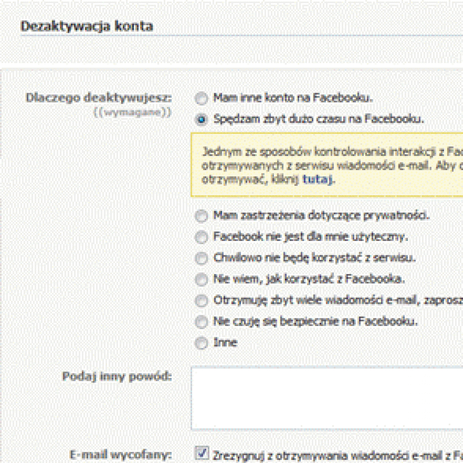The height and width of the screenshot is (463, 463).
Task: Click 'Jednym ze sposobów kontrolowania' notice text
Action: coord(332,165)
